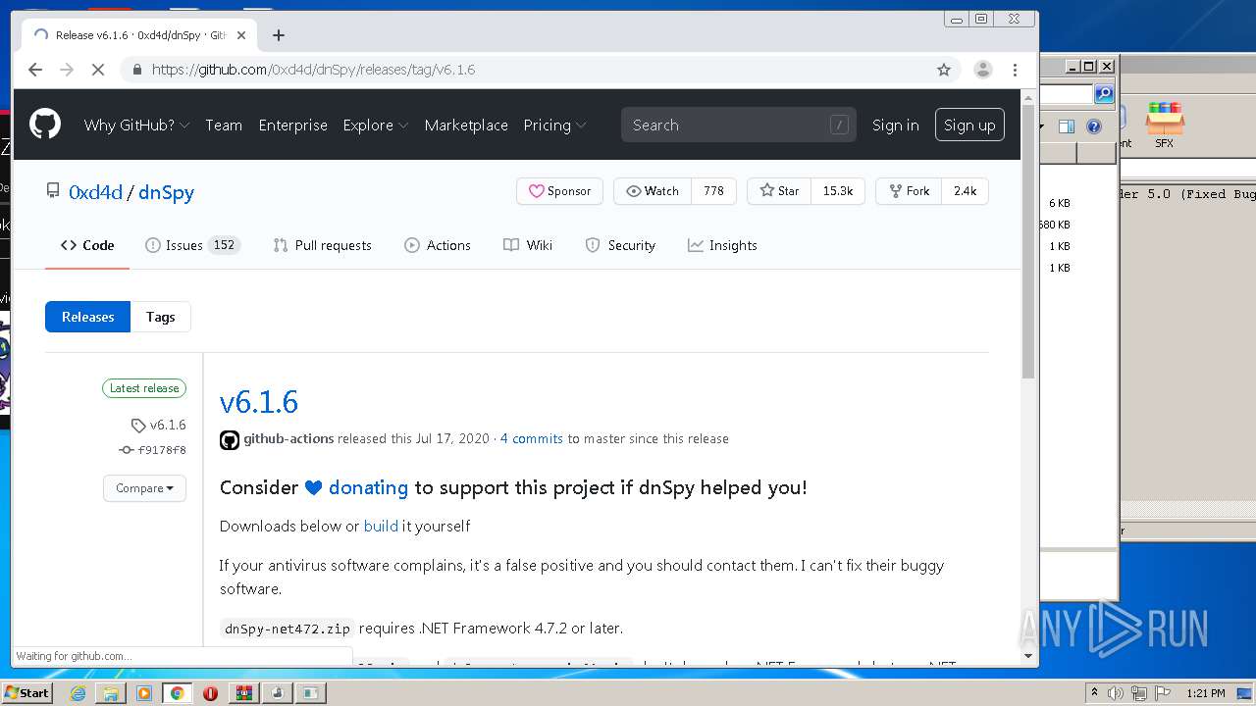Screen dimensions: 1256x706
Task: Open the Chrome three-dot menu
Action: (1016, 70)
